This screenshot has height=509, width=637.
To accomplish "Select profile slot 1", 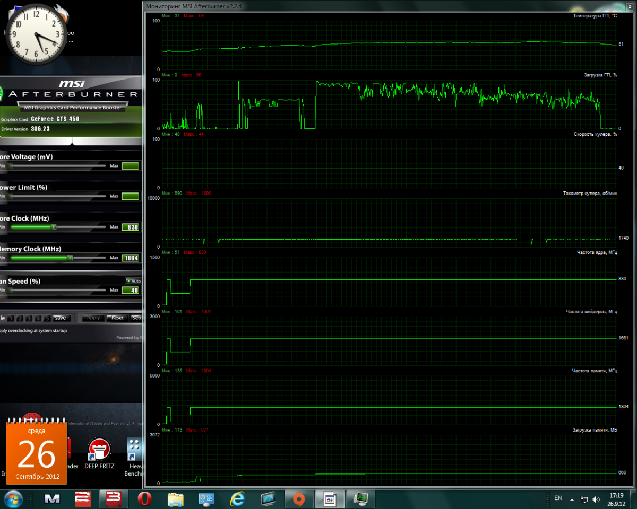I will [11, 318].
